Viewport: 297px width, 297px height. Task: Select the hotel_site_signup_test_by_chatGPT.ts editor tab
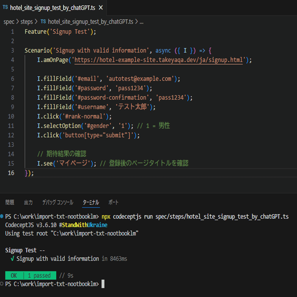(53, 8)
